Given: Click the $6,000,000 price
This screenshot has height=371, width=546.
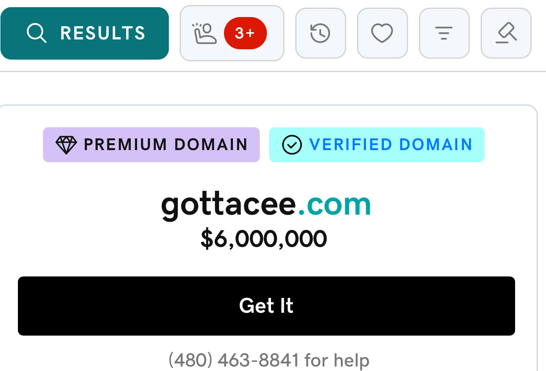Looking at the screenshot, I should pos(263,239).
